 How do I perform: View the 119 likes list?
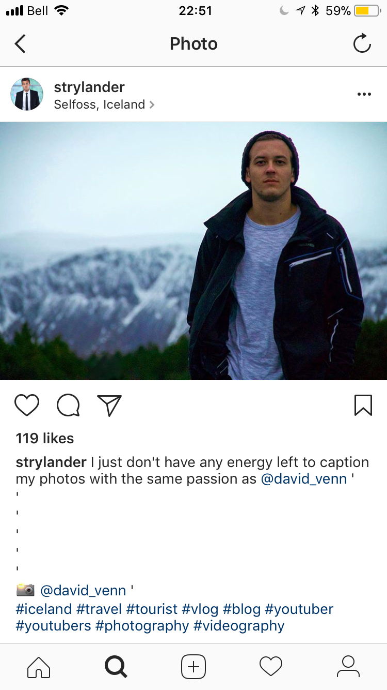point(45,438)
